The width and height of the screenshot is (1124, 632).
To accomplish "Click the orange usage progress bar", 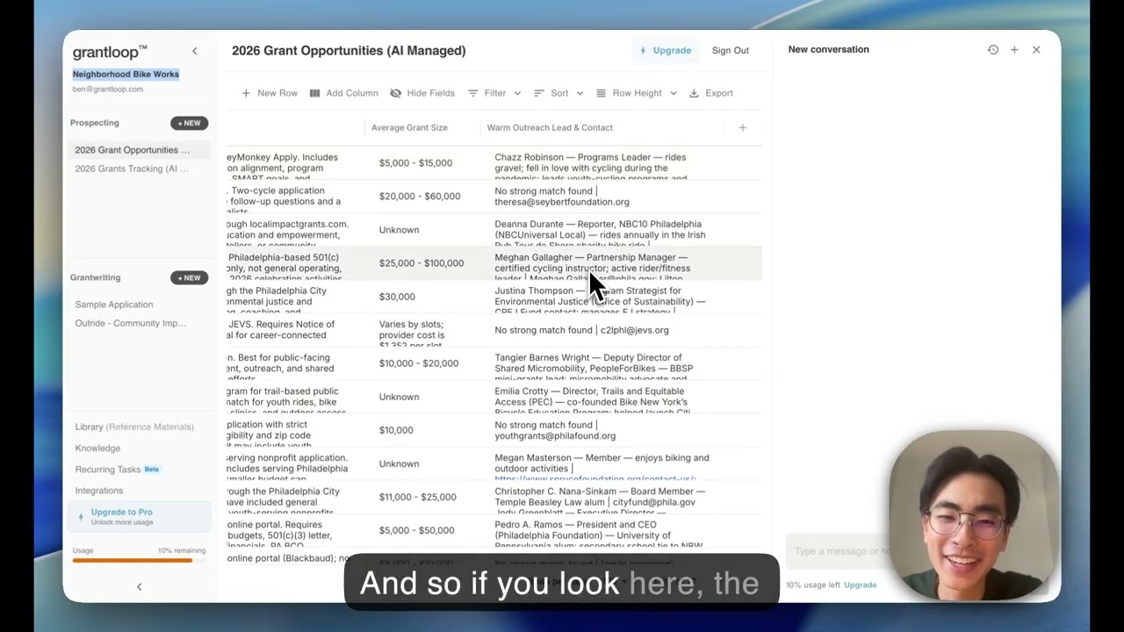I will click(x=139, y=560).
